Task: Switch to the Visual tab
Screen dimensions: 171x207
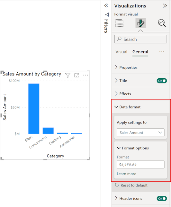Action: pos(121,52)
